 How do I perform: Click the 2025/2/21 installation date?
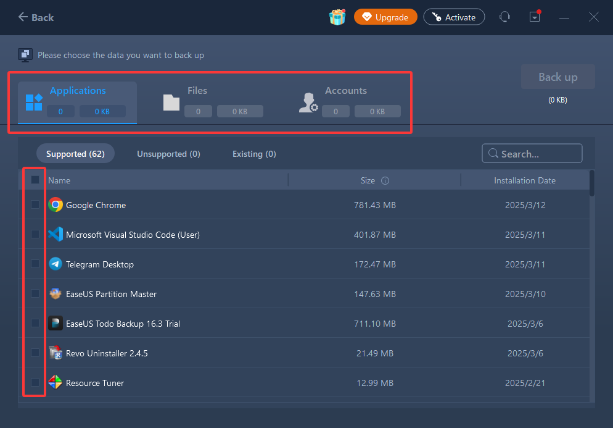click(x=525, y=383)
